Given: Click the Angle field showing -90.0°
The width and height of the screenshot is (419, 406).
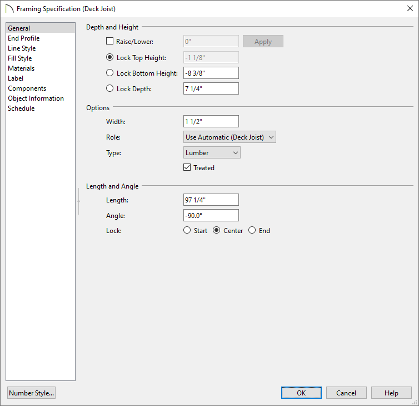Looking at the screenshot, I should pos(211,215).
